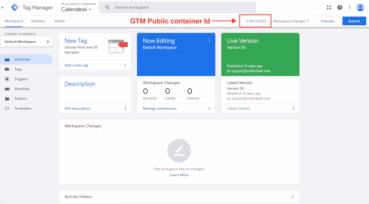Click the back arrow next to Tag Manager
Viewport: 369px width, 204px height.
click(x=3, y=7)
